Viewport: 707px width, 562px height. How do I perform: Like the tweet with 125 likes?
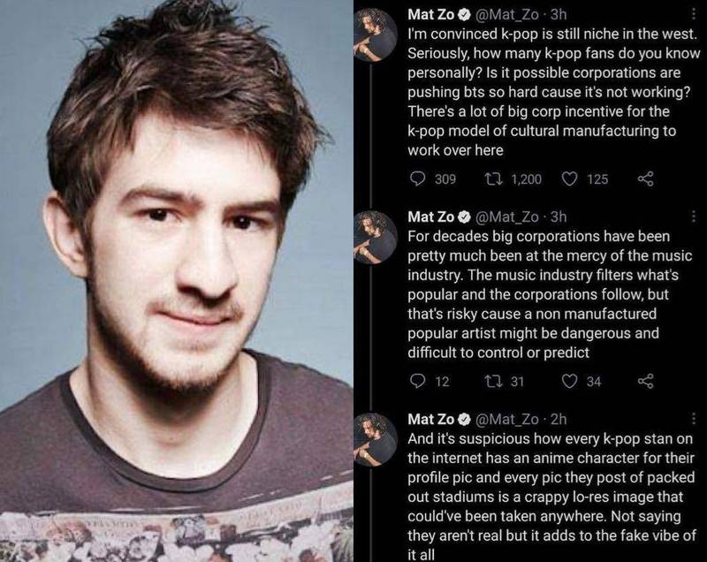pos(569,178)
